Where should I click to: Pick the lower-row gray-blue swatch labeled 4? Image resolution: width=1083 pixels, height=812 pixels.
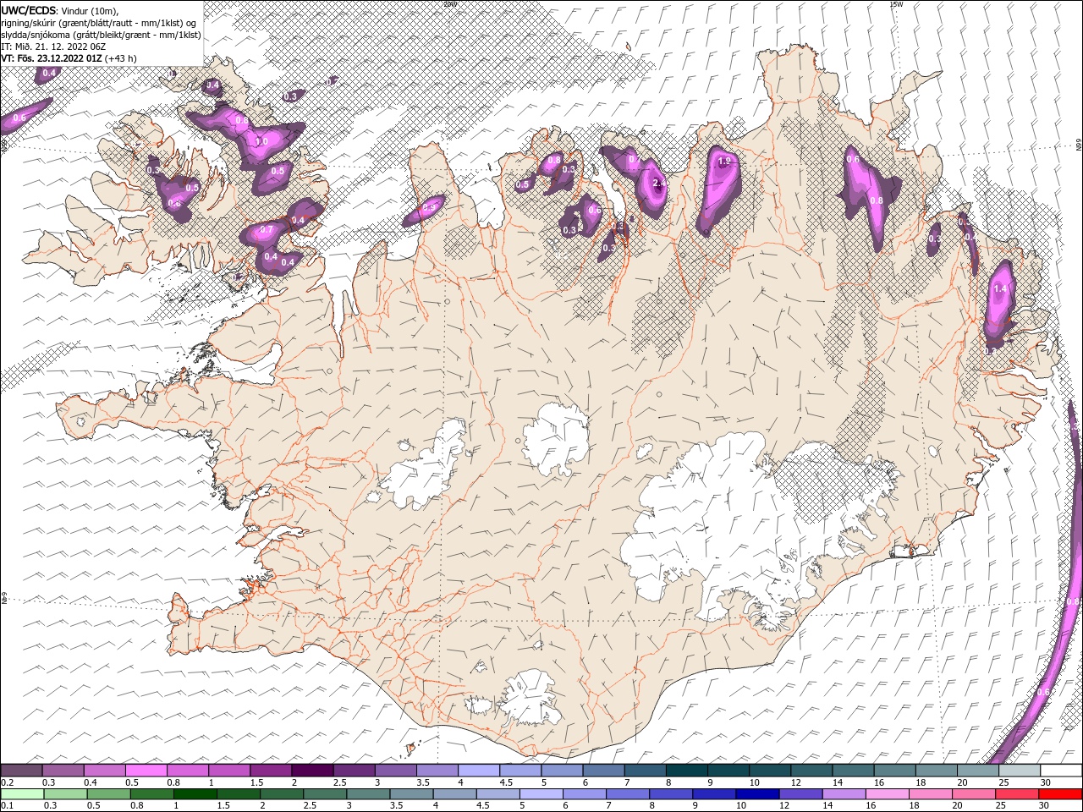[454, 793]
